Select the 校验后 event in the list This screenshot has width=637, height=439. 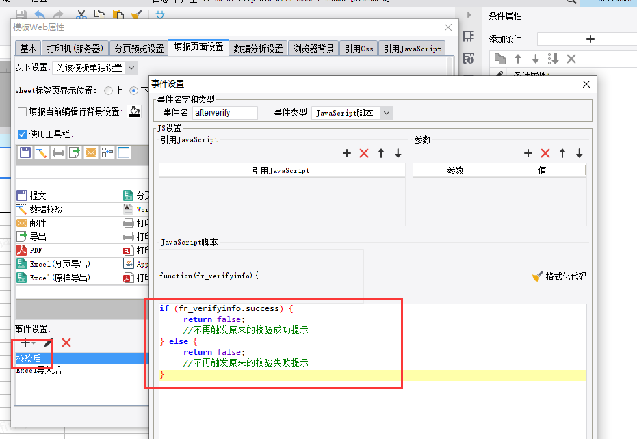click(82, 358)
